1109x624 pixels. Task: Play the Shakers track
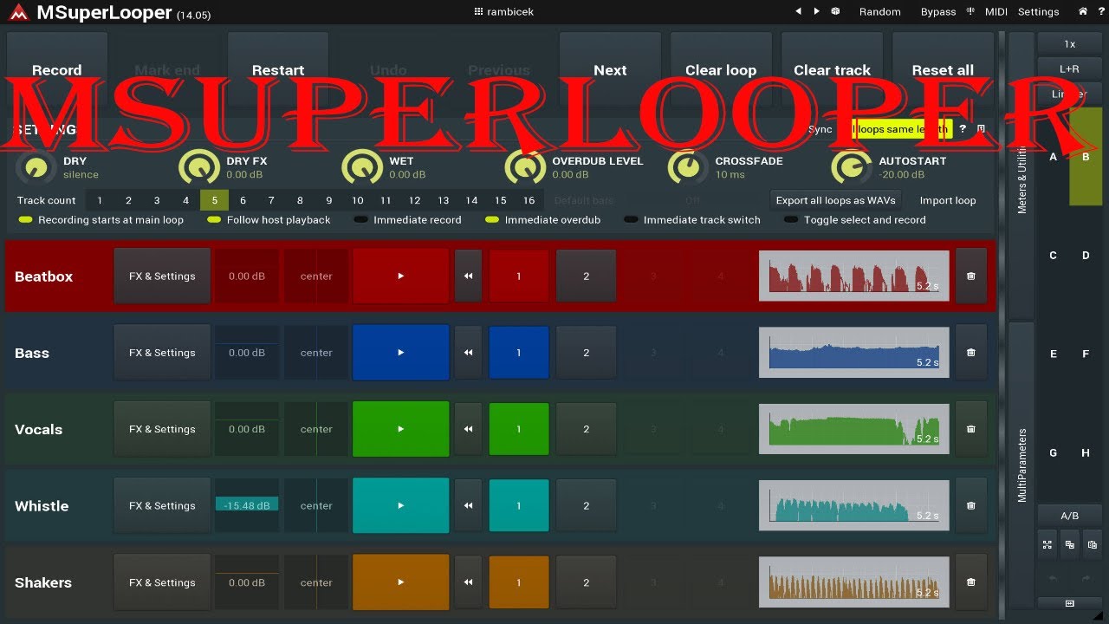(x=400, y=582)
